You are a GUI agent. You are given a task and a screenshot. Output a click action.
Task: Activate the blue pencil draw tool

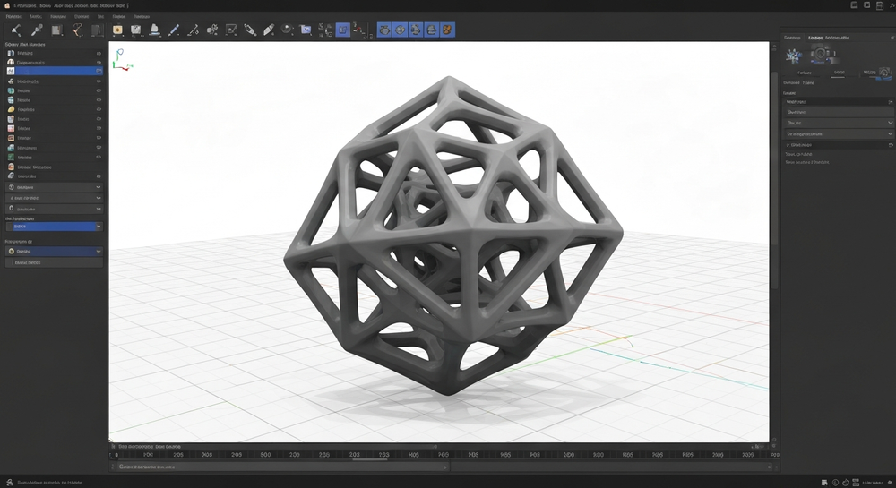[174, 30]
